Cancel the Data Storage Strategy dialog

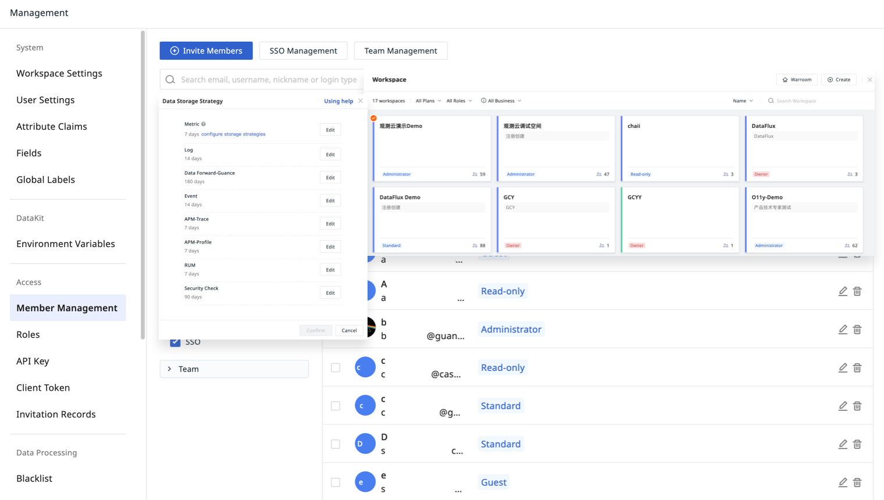(x=349, y=331)
